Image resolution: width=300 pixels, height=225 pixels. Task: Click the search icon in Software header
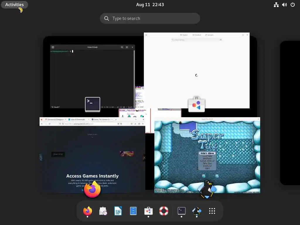point(146,35)
